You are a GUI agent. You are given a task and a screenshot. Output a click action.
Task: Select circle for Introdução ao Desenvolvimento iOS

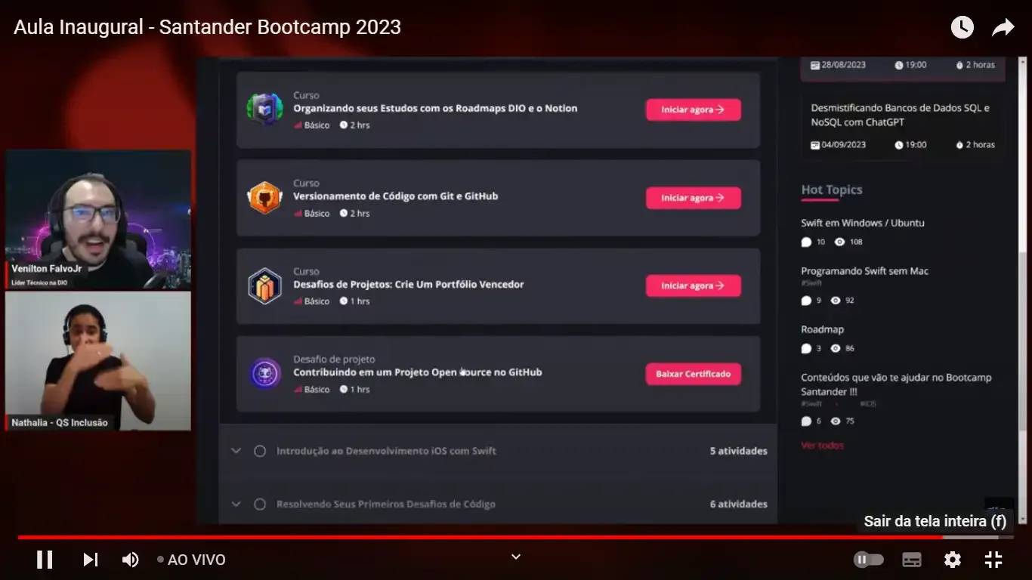pos(260,451)
